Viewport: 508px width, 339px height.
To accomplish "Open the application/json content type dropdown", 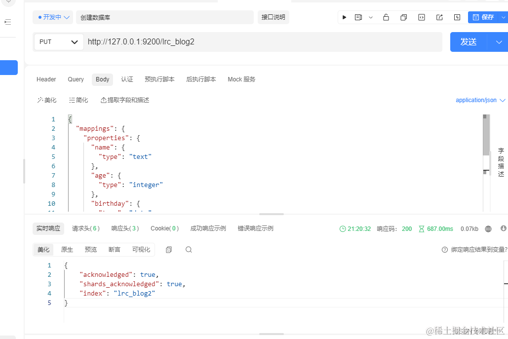I will coord(480,100).
